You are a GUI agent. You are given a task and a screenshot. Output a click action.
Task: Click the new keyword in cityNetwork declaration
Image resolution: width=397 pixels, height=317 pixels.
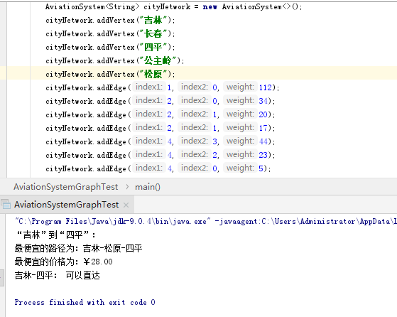(x=210, y=7)
